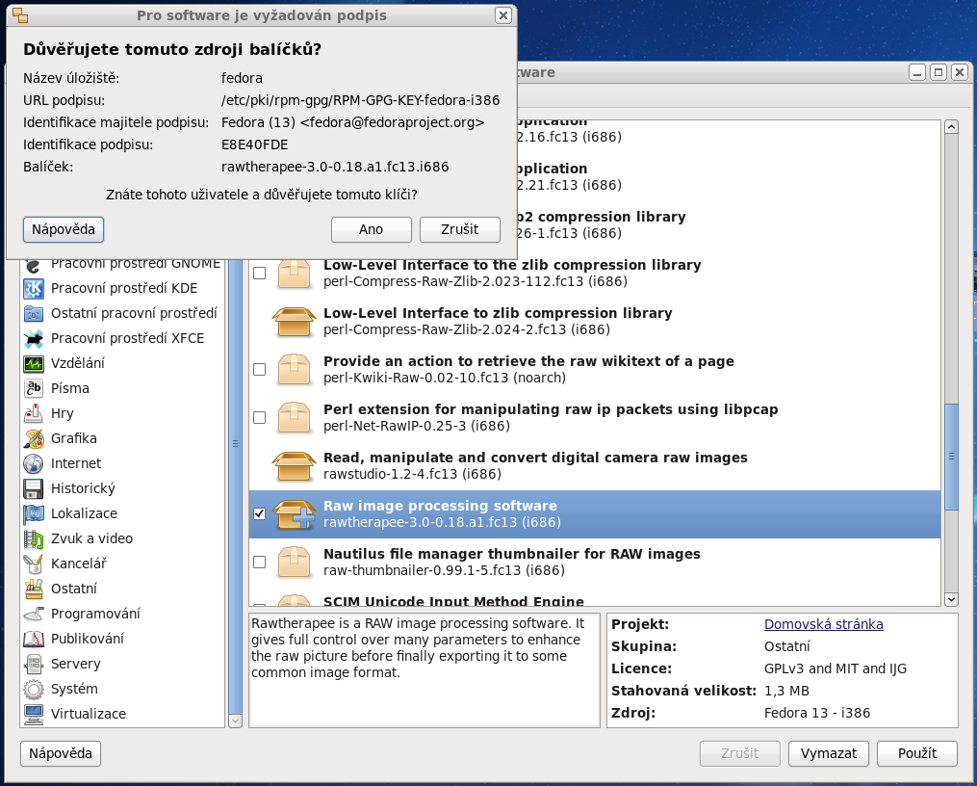Image resolution: width=977 pixels, height=786 pixels.
Task: Select the Písma category icon
Action: tap(34, 388)
